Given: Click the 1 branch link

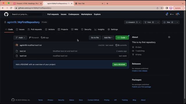Looking at the screenshot, I should tap(34, 38).
